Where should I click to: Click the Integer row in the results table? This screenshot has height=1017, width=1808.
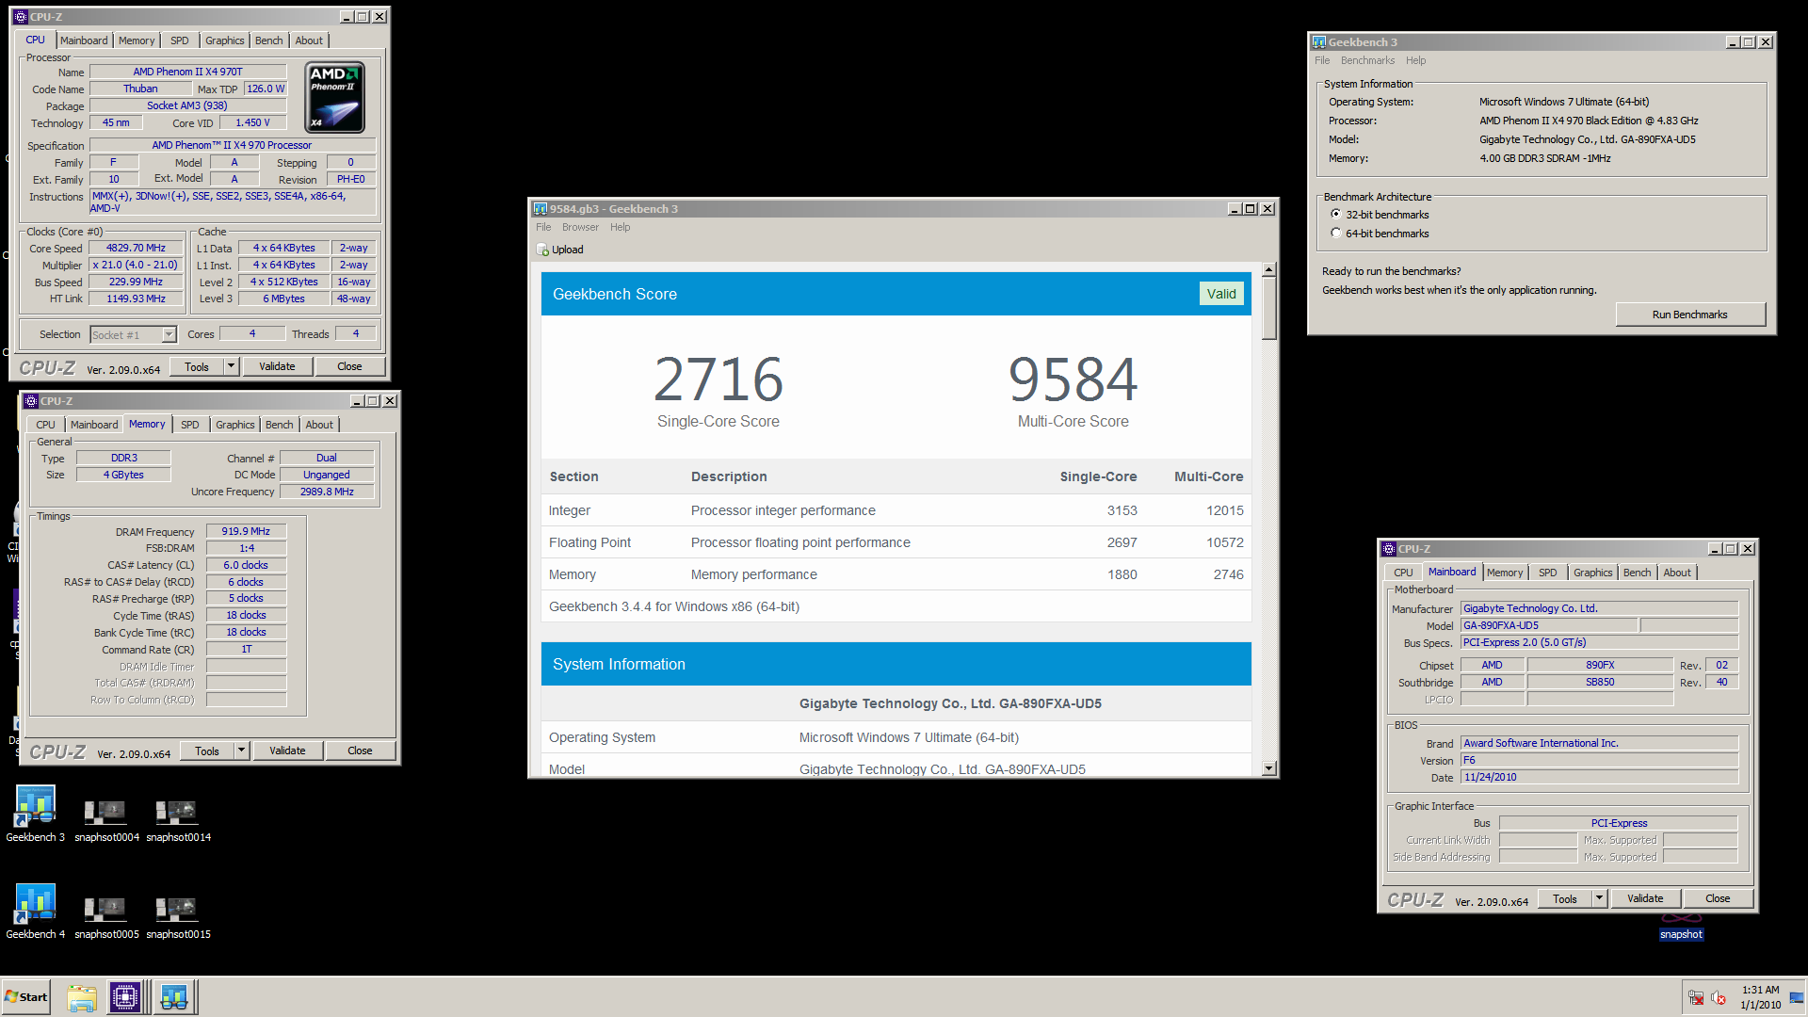(896, 510)
